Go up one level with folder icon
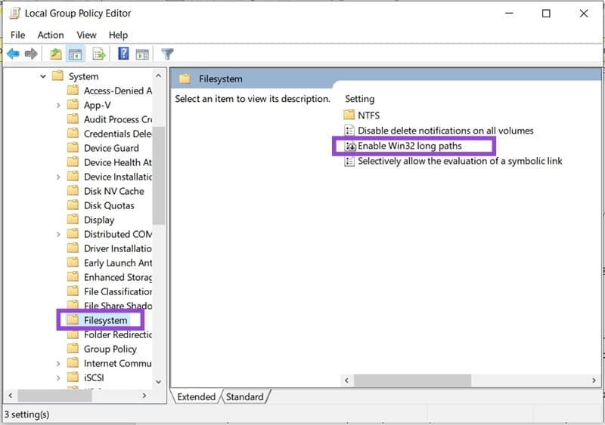The height and width of the screenshot is (425, 605). coord(56,54)
